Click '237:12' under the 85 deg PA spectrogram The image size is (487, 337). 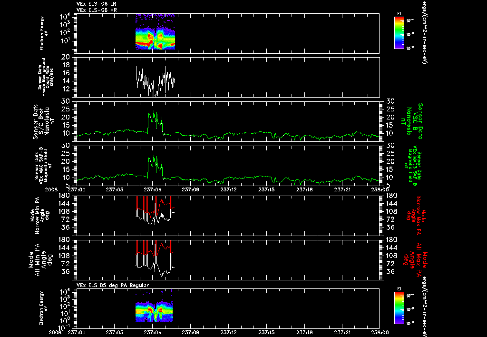coord(229,332)
